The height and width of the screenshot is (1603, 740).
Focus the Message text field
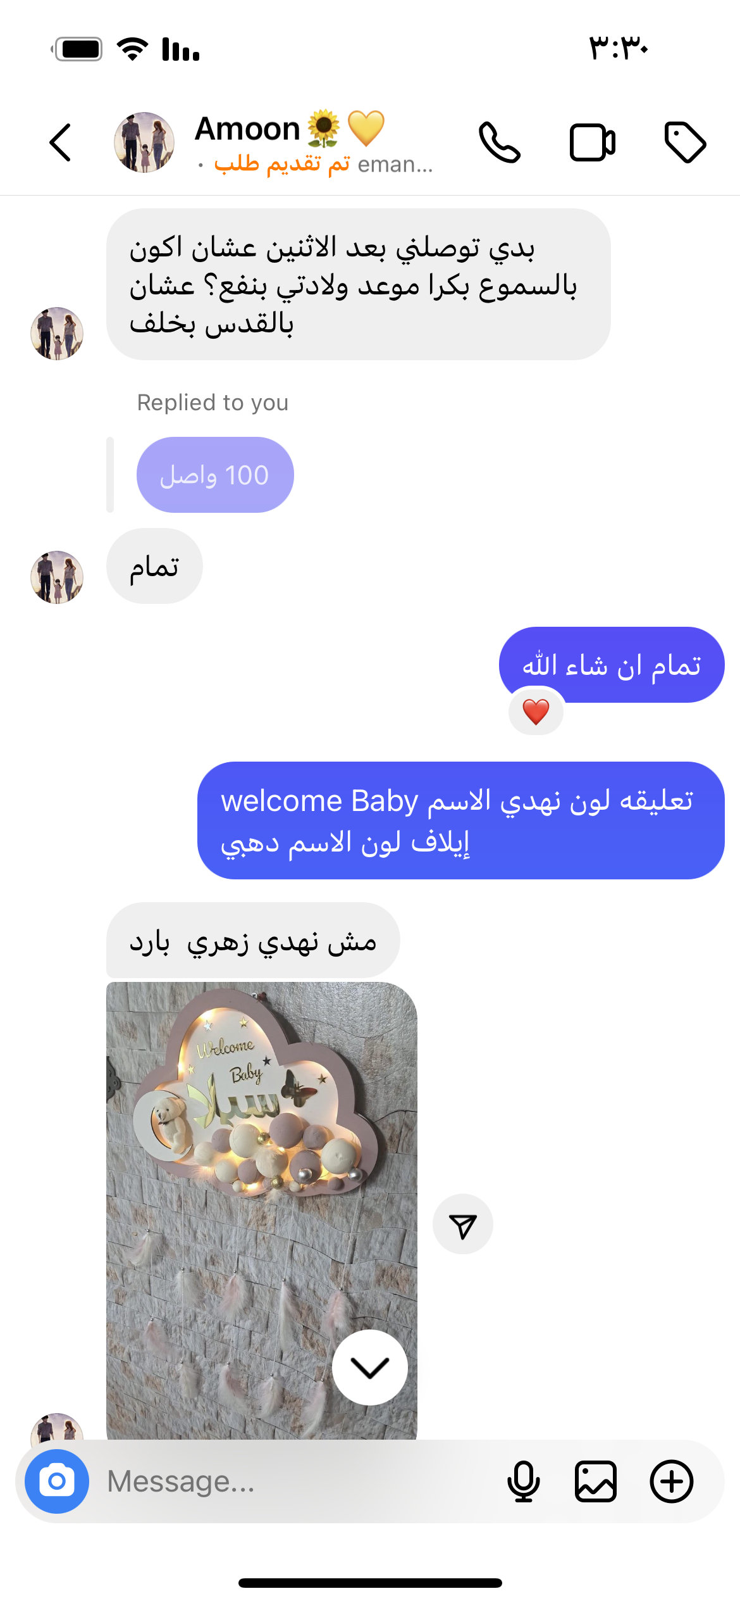[297, 1481]
